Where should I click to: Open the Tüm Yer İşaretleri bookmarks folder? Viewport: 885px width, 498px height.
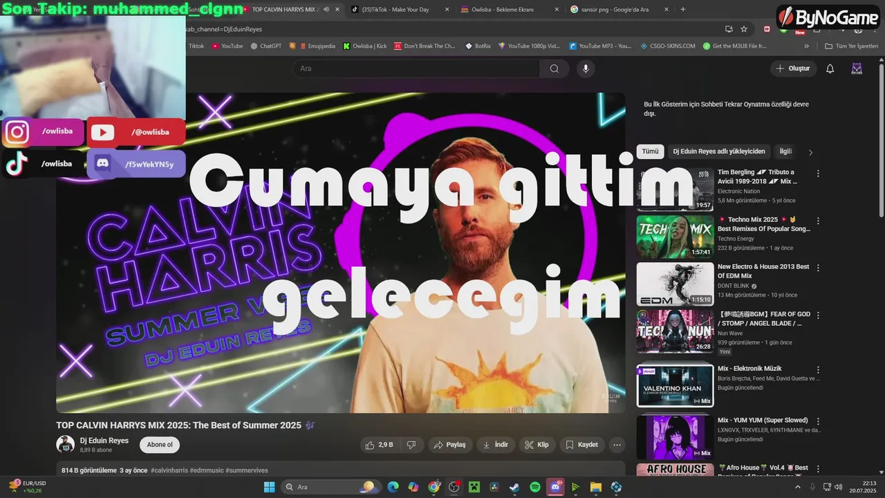pyautogui.click(x=851, y=46)
